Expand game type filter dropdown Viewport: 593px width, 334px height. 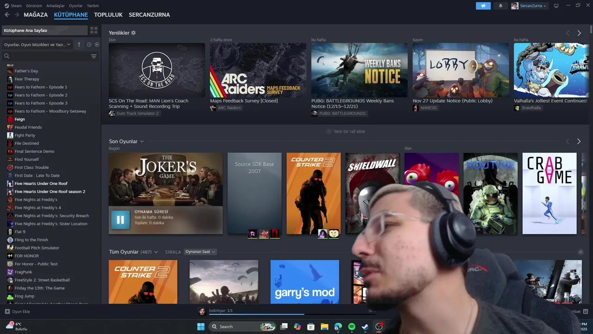pyautogui.click(x=37, y=45)
